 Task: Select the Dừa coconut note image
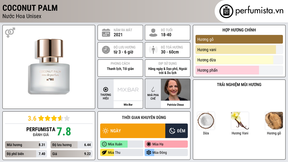pos(206,121)
